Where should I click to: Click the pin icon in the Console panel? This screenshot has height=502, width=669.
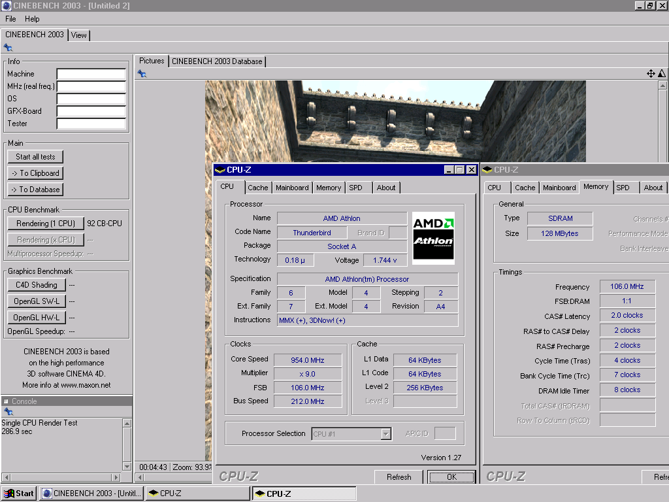click(x=8, y=412)
